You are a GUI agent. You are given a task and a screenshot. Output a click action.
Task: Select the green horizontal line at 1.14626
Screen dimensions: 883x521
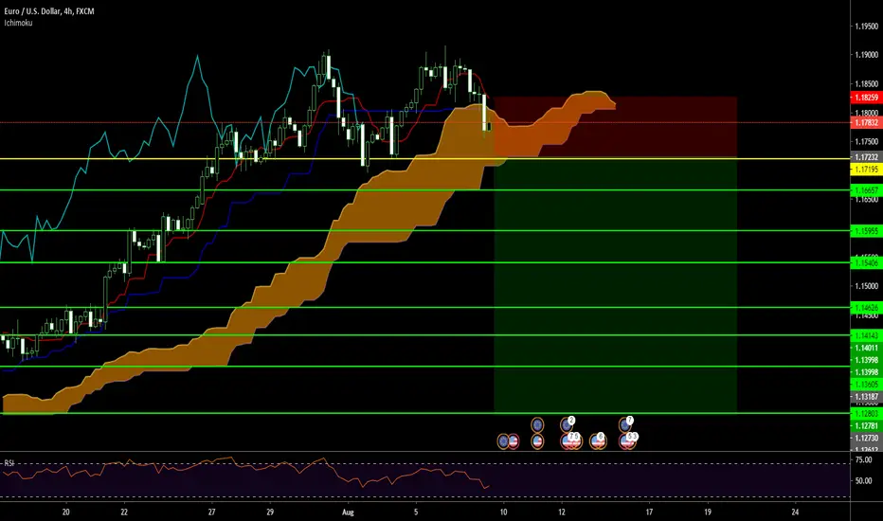coord(424,308)
